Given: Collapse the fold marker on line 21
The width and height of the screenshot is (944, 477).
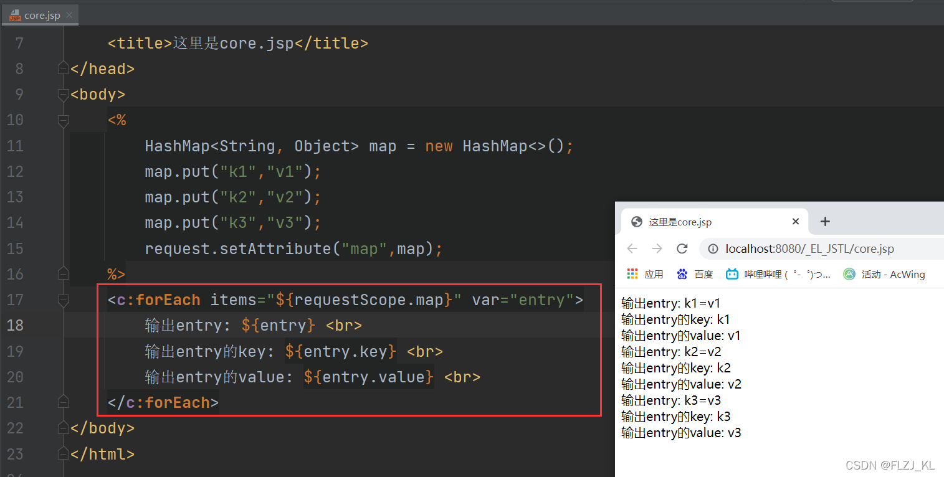Looking at the screenshot, I should point(63,402).
